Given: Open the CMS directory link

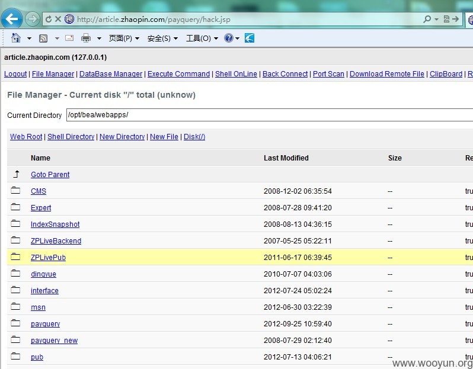Looking at the screenshot, I should [39, 191].
